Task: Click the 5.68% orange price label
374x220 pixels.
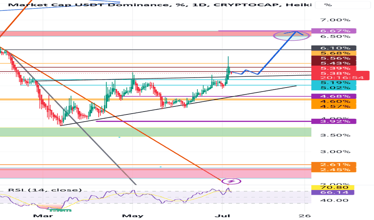Action: tap(334, 53)
